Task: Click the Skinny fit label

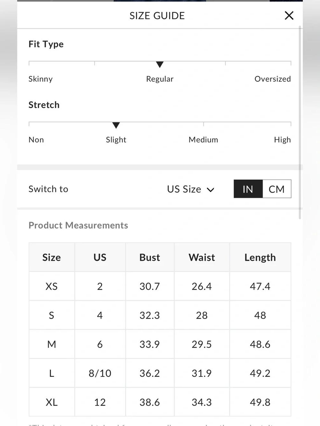Action: click(x=41, y=79)
